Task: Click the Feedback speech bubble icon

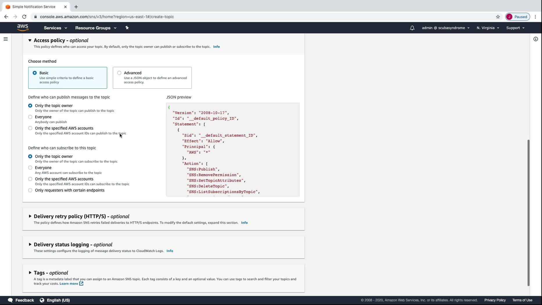Action: 10,300
